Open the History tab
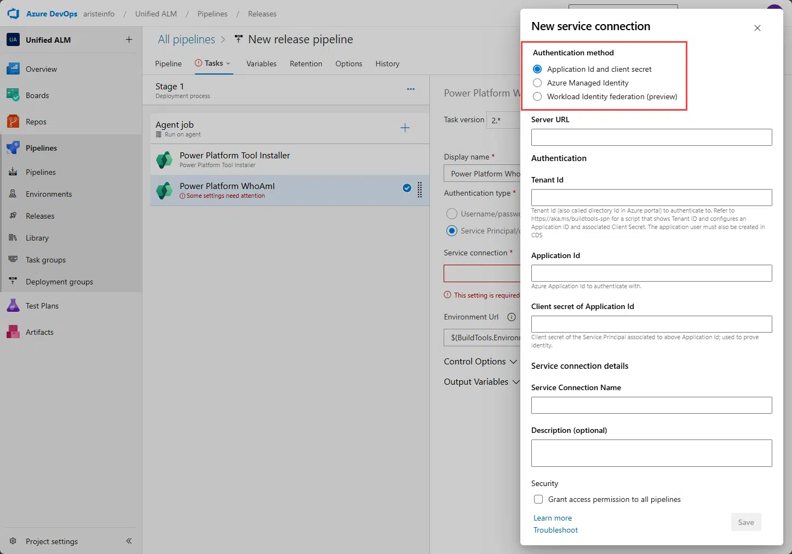The image size is (792, 554). [x=387, y=64]
